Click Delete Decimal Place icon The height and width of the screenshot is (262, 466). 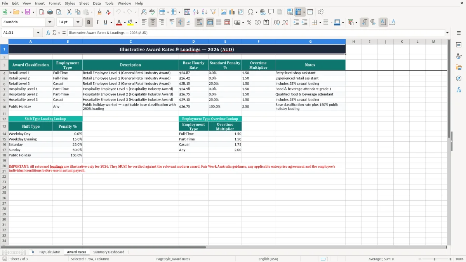[285, 23]
